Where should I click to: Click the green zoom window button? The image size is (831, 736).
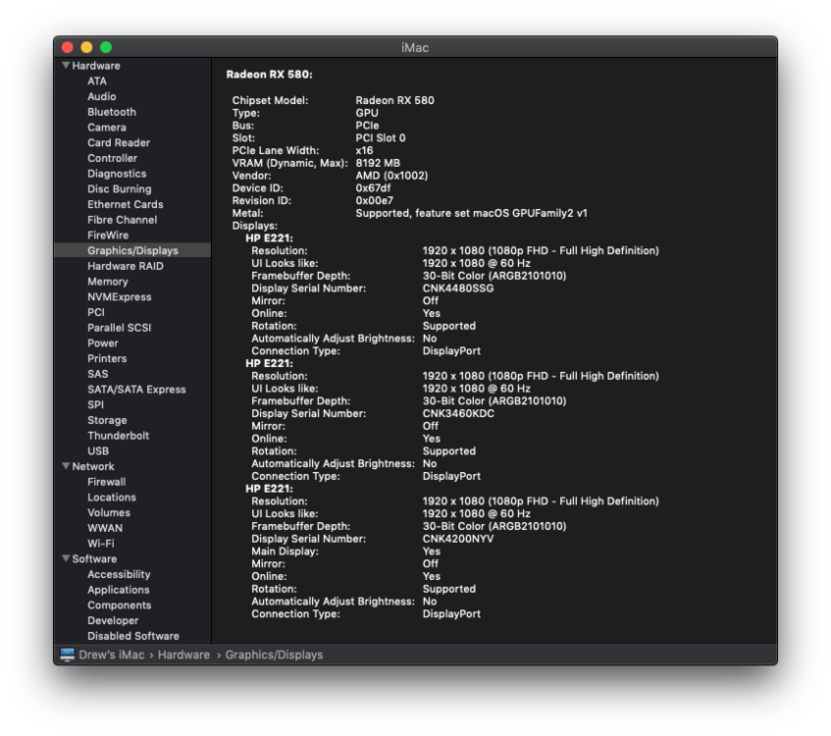[106, 47]
